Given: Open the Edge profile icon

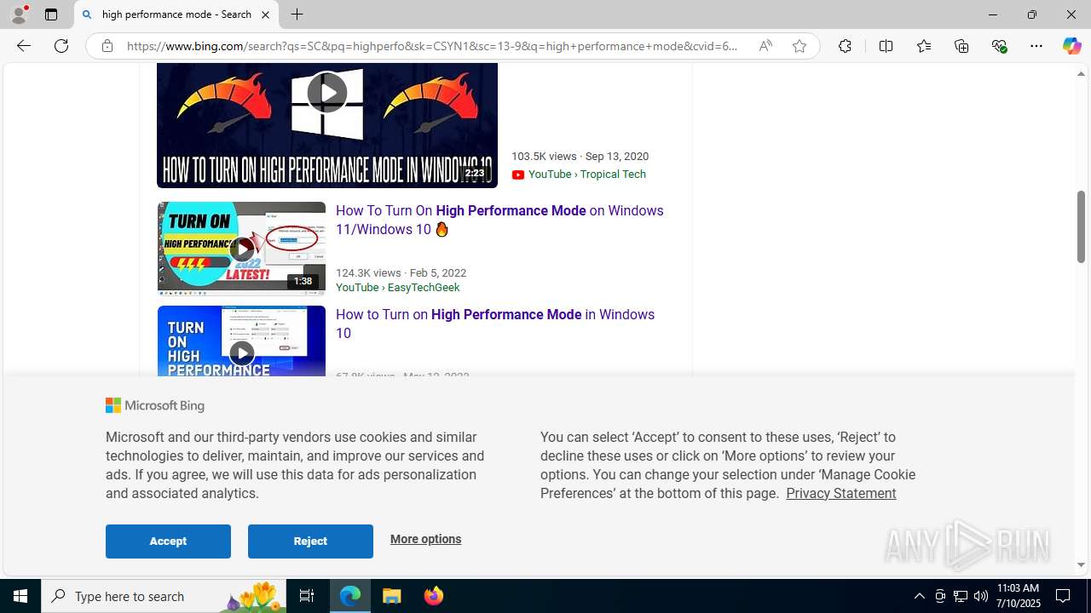Looking at the screenshot, I should (19, 14).
